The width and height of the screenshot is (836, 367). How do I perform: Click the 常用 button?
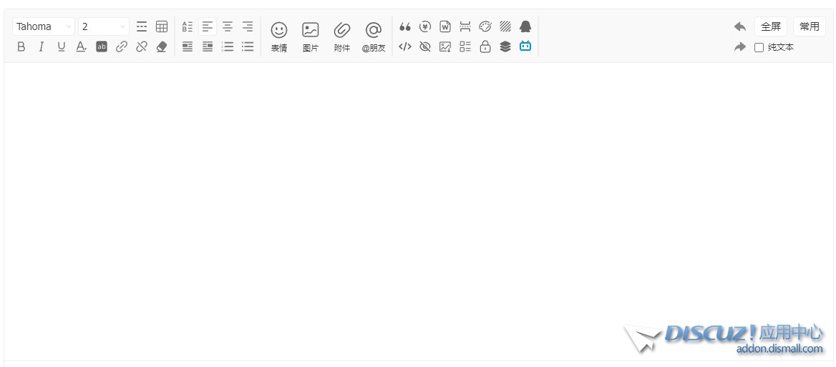pyautogui.click(x=809, y=26)
